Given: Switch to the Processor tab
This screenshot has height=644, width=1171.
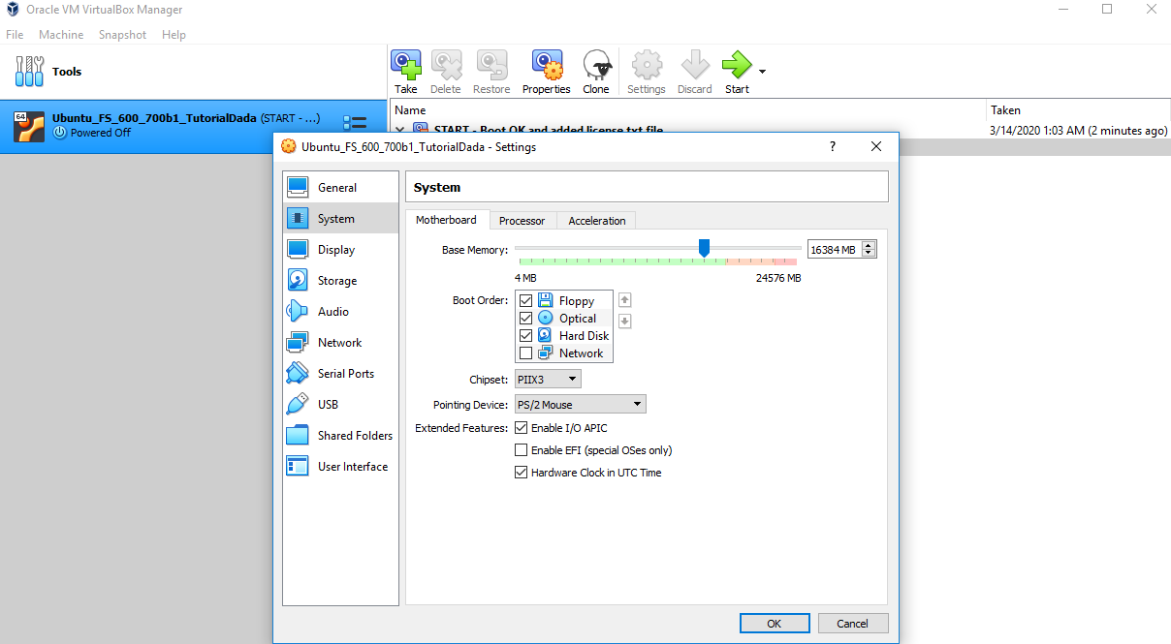Looking at the screenshot, I should click(x=522, y=221).
